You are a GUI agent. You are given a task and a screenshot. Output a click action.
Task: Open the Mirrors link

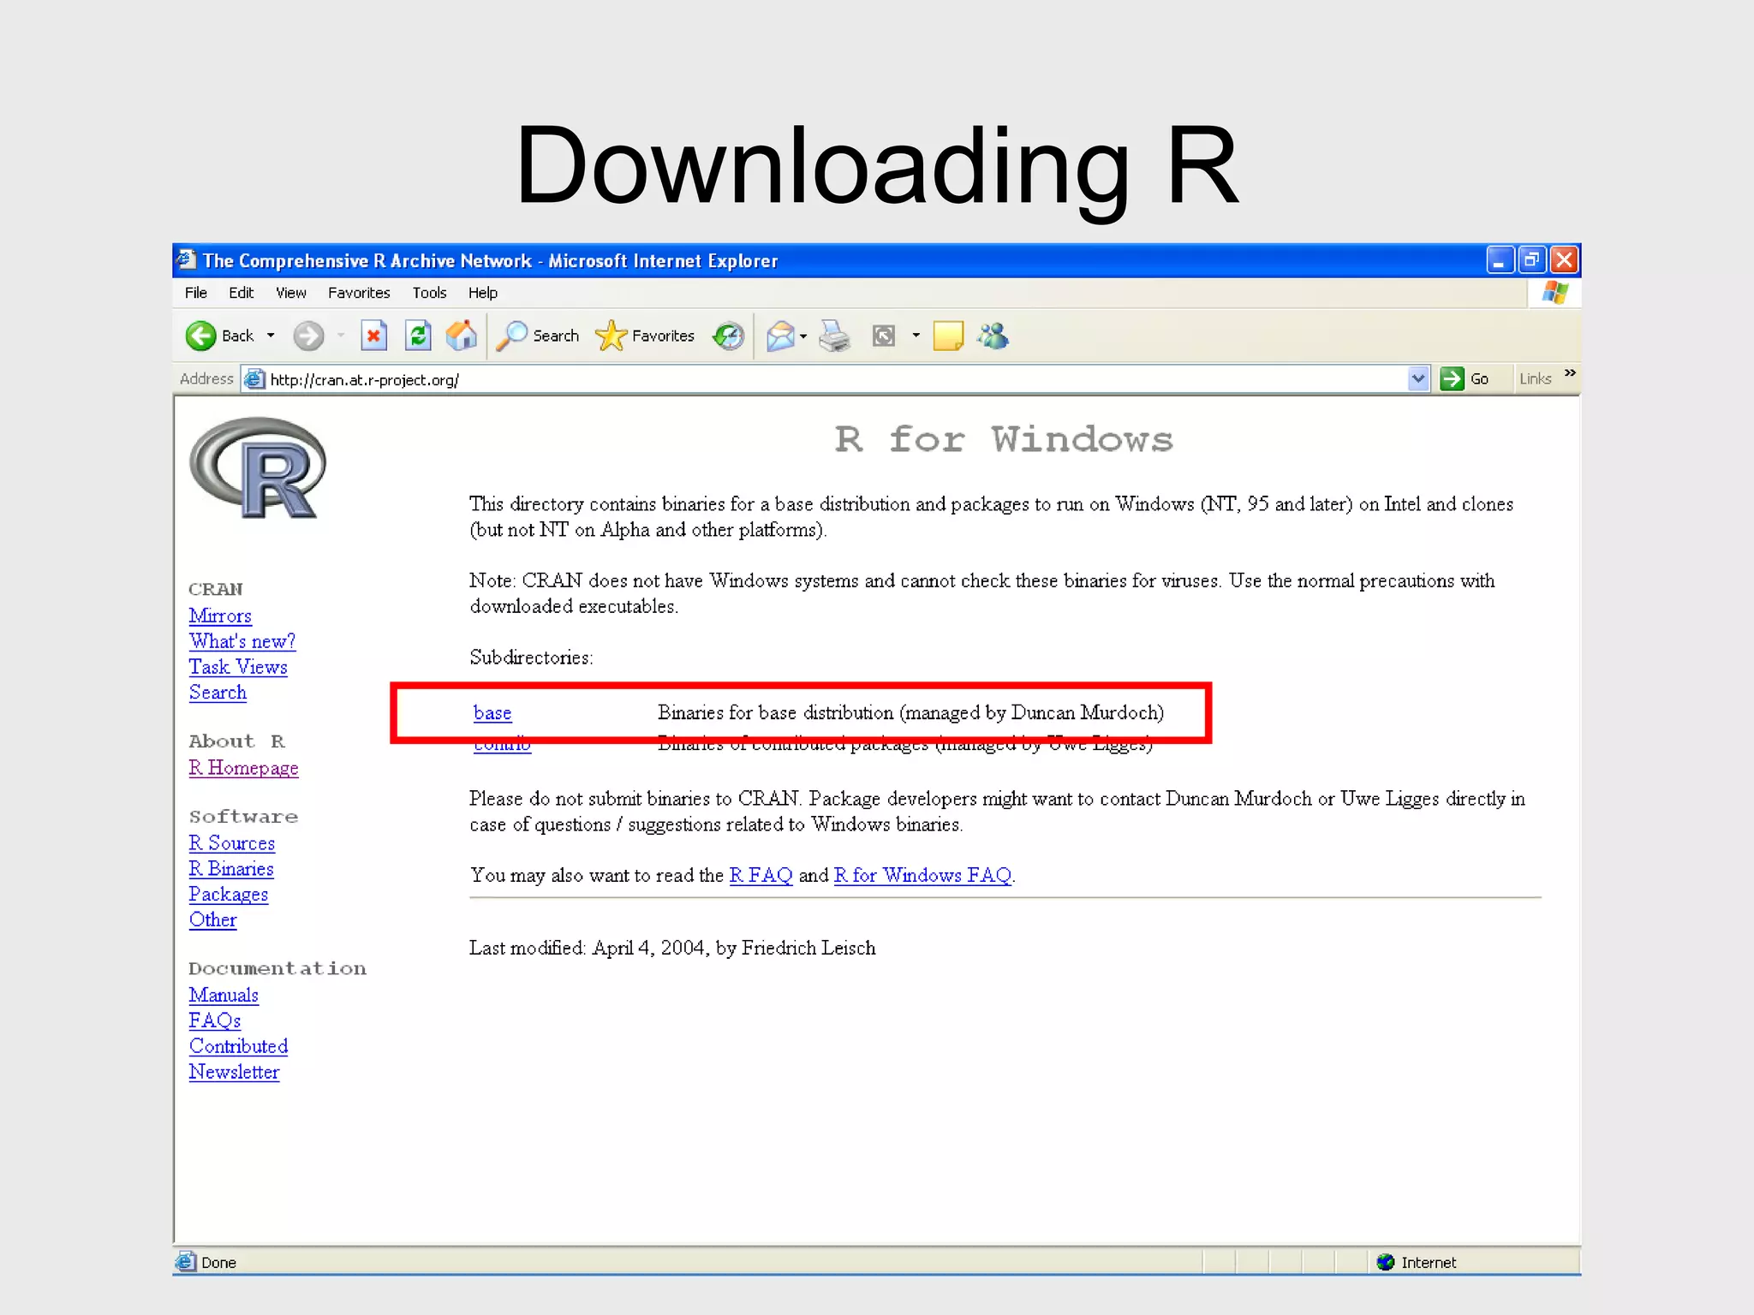[220, 616]
